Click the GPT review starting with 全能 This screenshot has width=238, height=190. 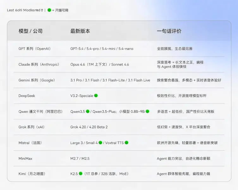[x=174, y=49]
